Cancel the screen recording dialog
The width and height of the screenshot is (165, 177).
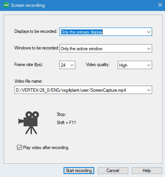coord(113,171)
